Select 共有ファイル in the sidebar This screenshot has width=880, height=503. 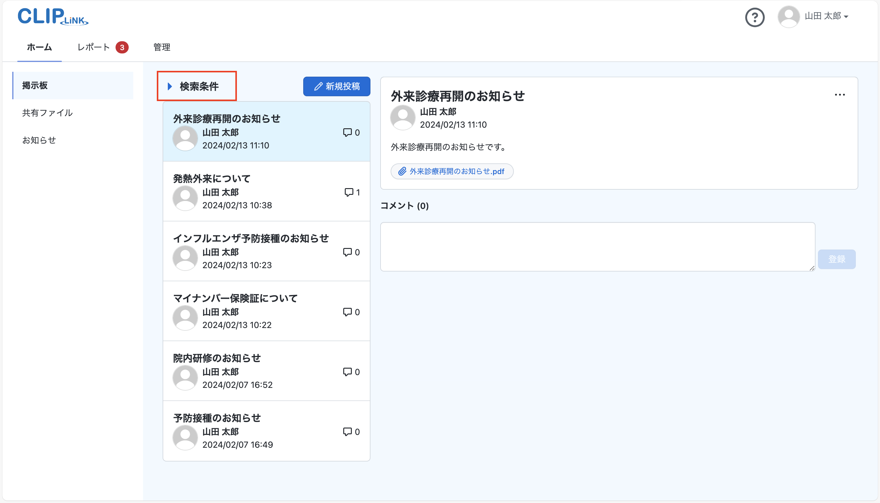pyautogui.click(x=47, y=113)
